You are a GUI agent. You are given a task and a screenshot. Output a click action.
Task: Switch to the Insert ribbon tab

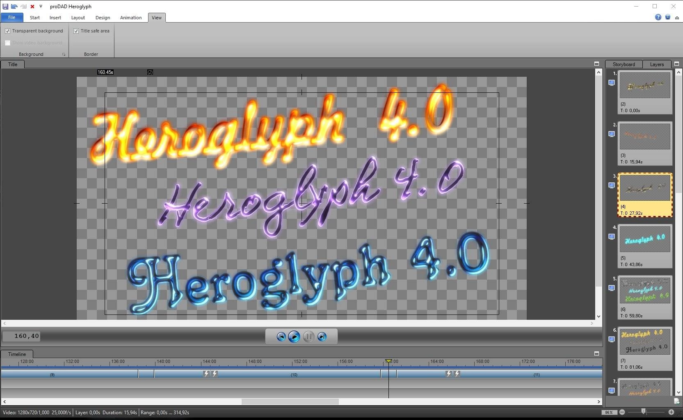(x=55, y=18)
